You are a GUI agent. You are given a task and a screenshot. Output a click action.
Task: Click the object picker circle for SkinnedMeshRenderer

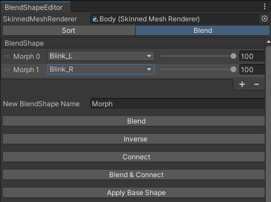264,19
